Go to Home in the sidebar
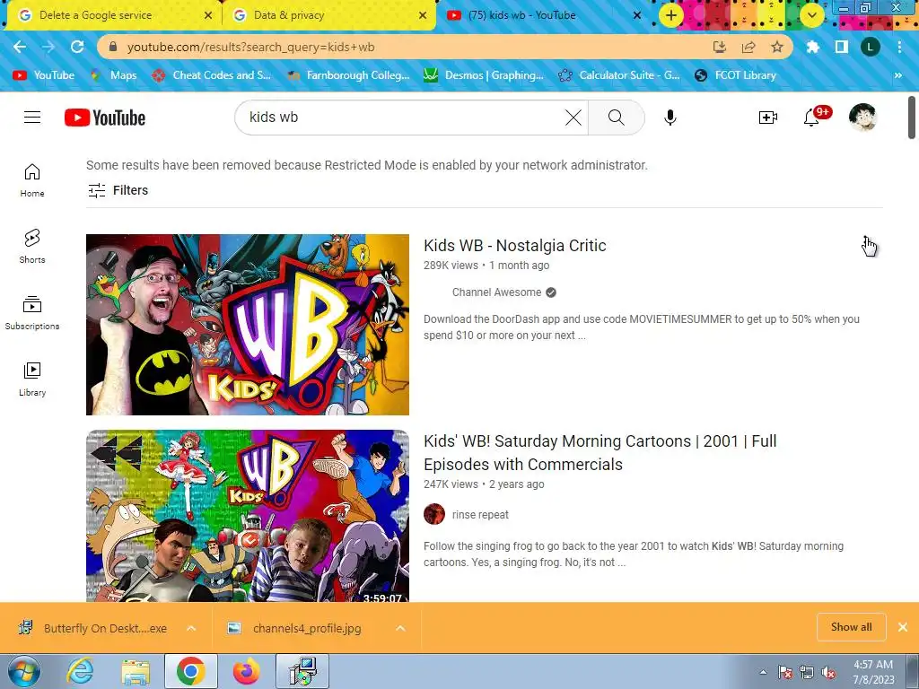Image resolution: width=919 pixels, height=689 pixels. 32,179
